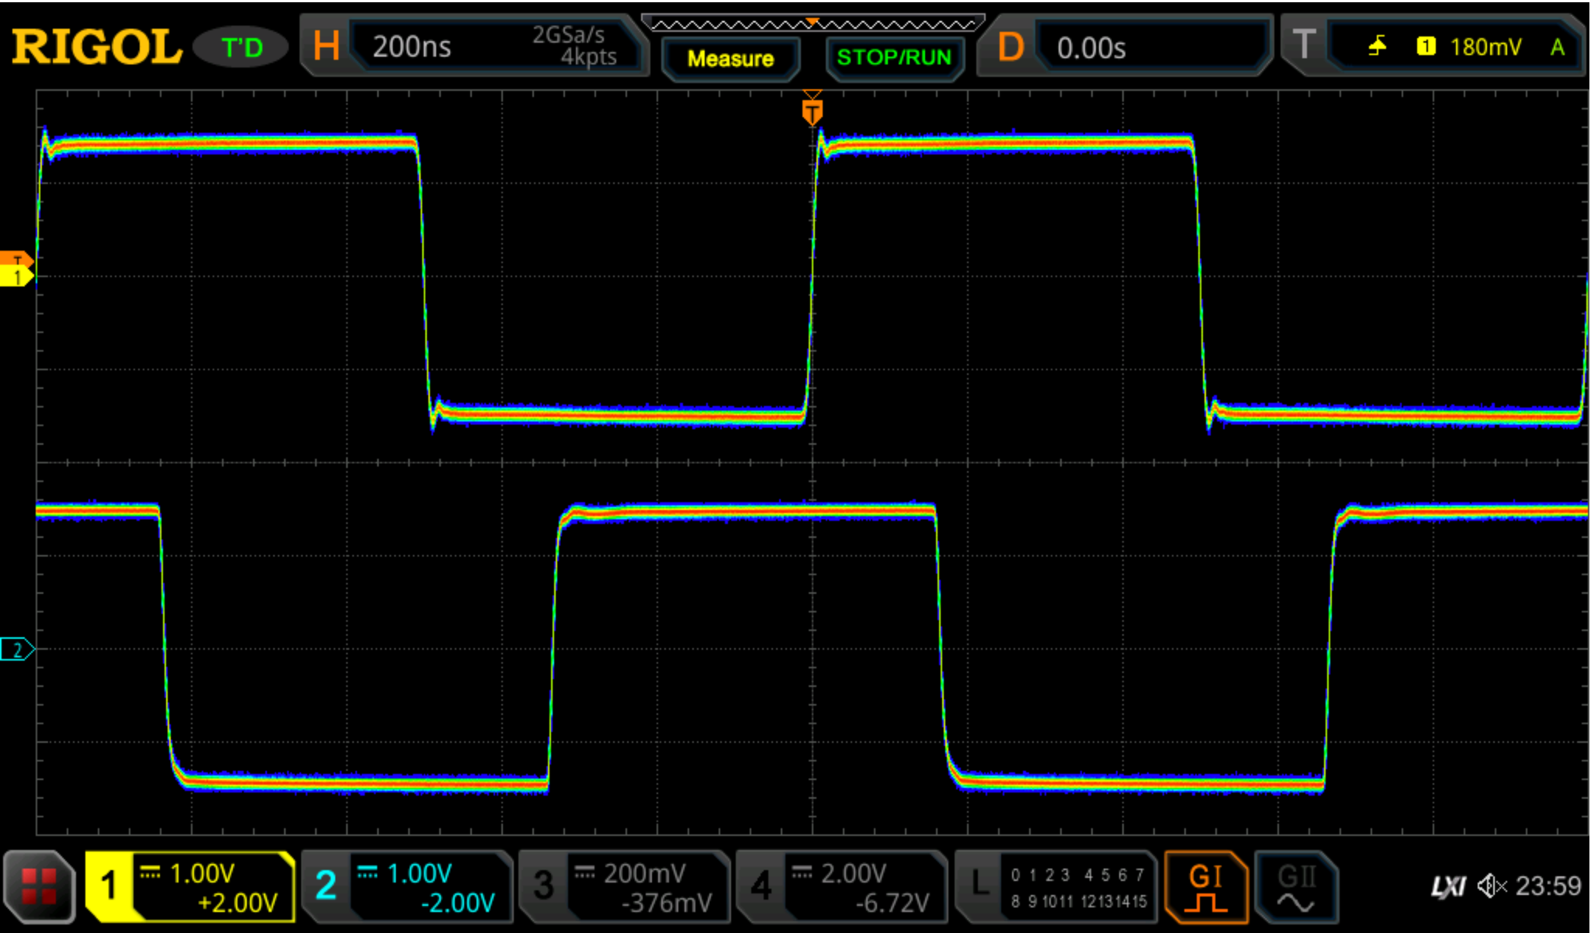Open channel 4 2.00V scale setting

tap(854, 873)
